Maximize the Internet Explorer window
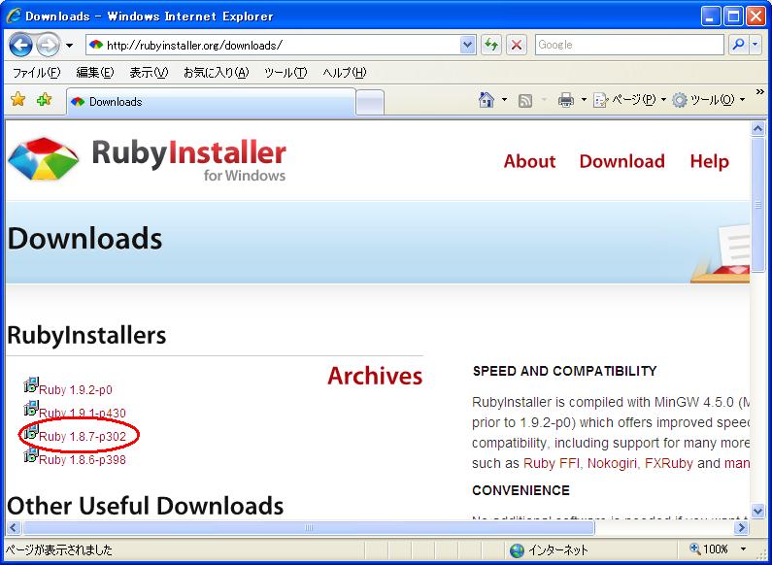This screenshot has height=565, width=772. (733, 17)
